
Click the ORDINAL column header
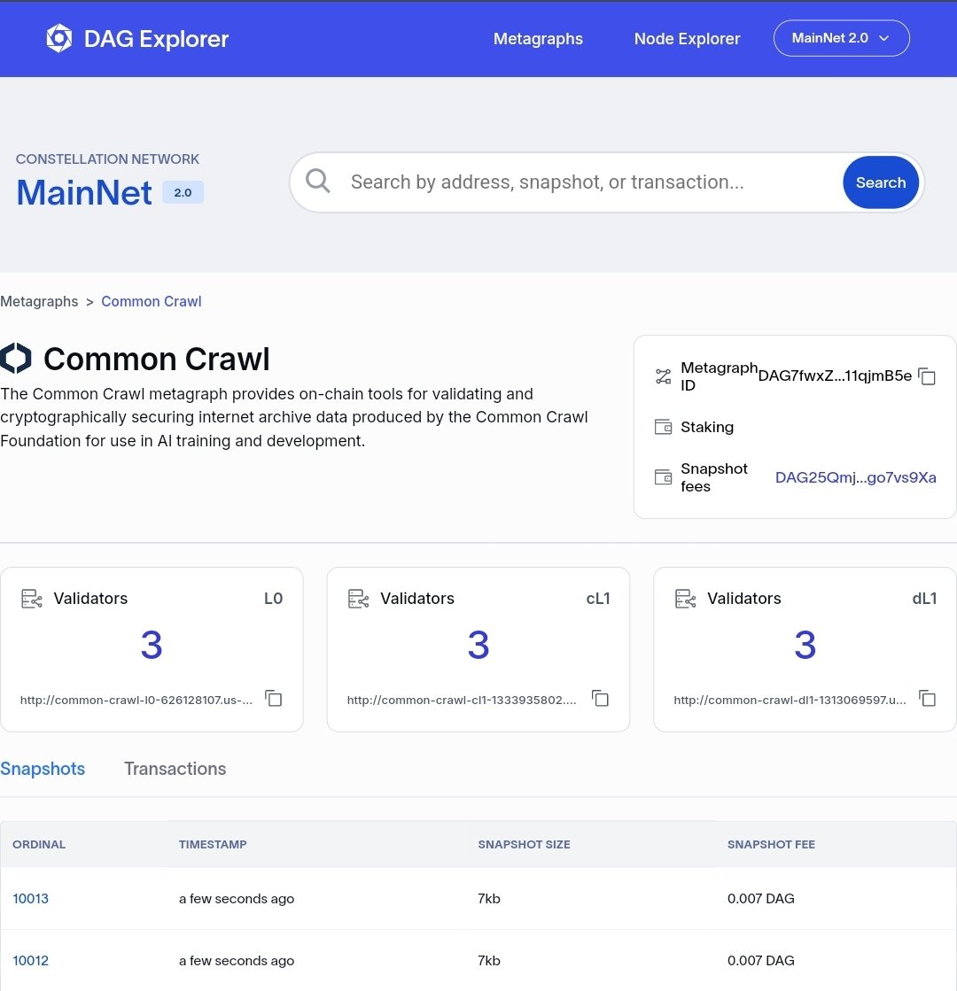[x=39, y=844]
